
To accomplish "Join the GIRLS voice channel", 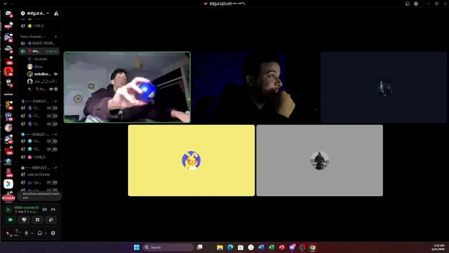I will (x=39, y=157).
